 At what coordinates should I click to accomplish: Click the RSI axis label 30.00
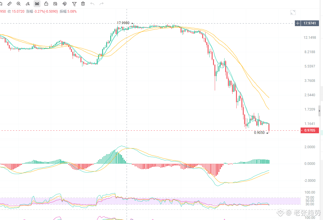click(x=310, y=204)
